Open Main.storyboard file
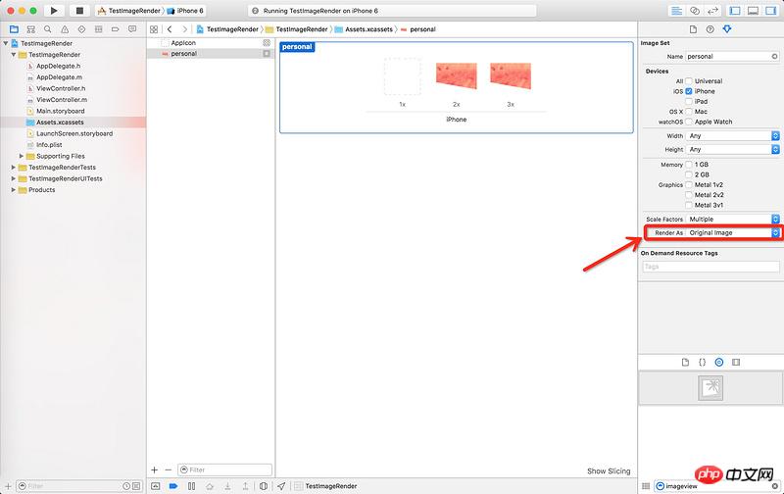The image size is (784, 494). coord(60,111)
